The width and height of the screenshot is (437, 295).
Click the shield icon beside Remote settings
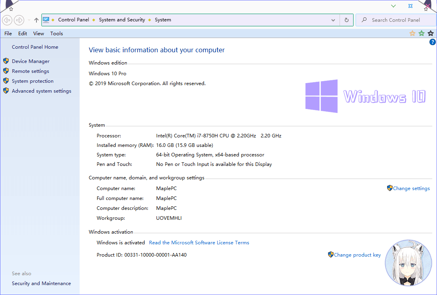point(6,71)
